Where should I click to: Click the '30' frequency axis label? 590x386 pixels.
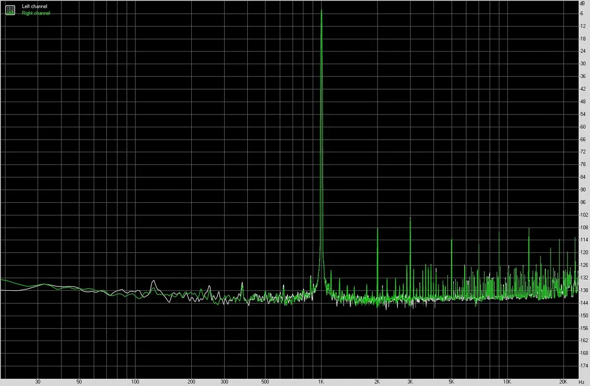[38, 382]
